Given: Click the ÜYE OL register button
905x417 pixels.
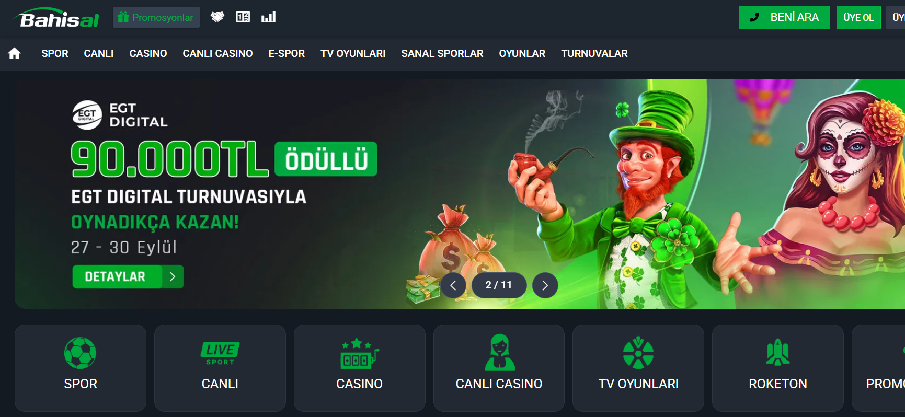Looking at the screenshot, I should pos(858,17).
